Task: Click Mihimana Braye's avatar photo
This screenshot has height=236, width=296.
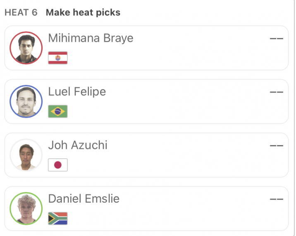Action: (x=26, y=48)
